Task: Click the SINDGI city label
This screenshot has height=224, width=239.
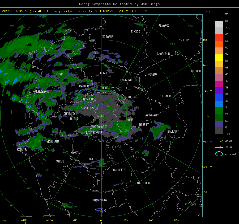Action: click(x=135, y=32)
